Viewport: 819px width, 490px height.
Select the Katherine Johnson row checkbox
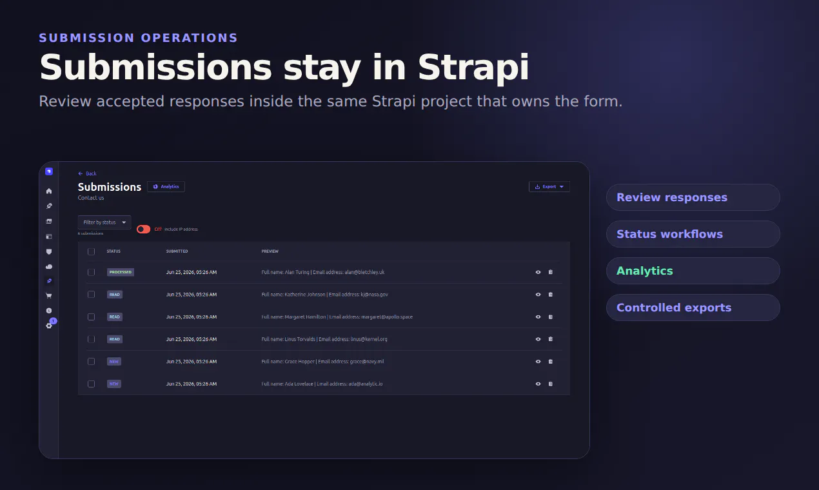91,295
